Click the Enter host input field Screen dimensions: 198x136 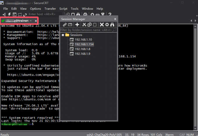point(45,14)
